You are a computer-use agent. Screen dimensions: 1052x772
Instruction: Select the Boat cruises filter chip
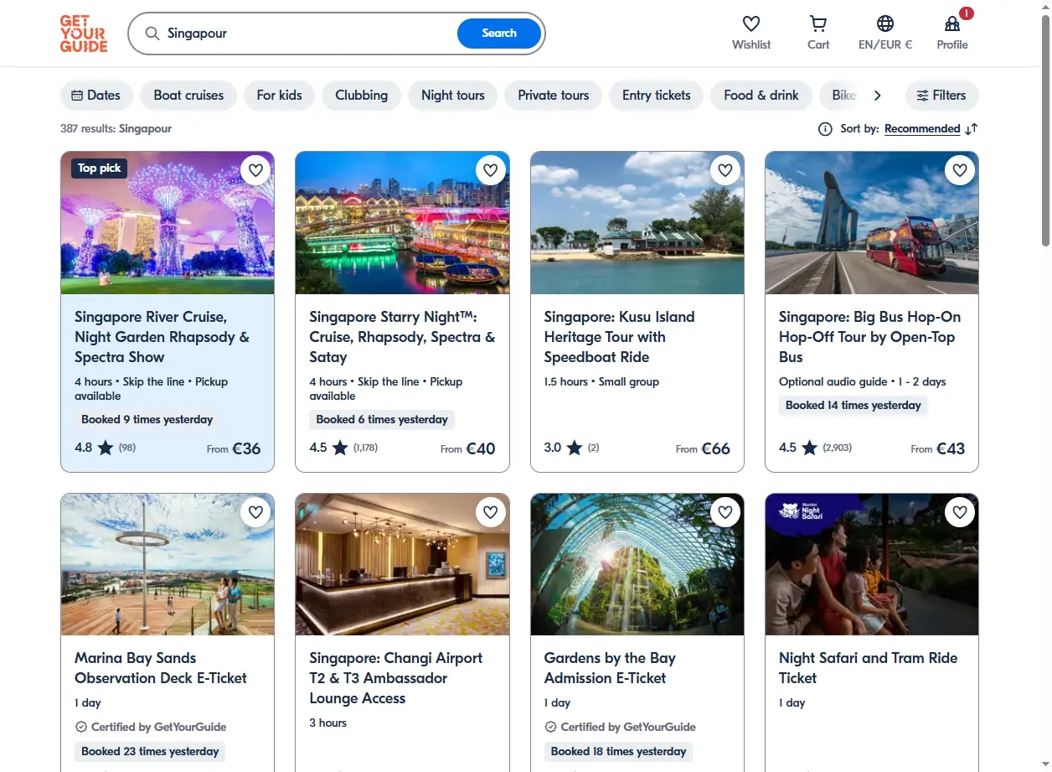click(x=188, y=96)
